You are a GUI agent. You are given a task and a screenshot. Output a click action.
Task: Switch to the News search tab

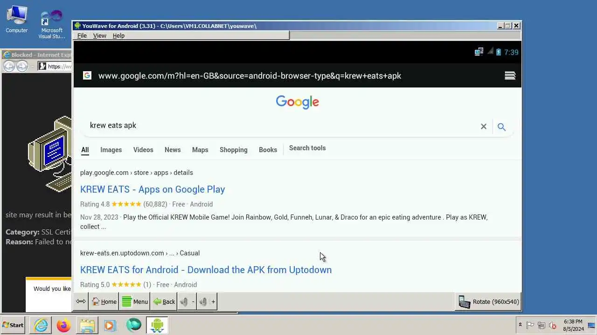coord(173,150)
